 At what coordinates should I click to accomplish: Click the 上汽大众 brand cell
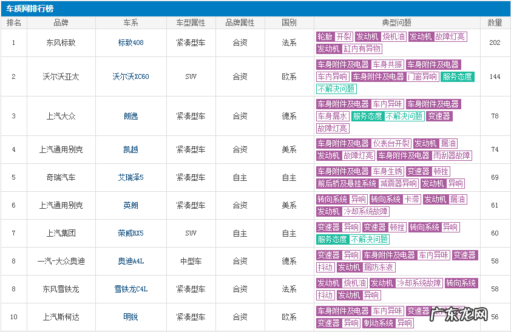pos(61,116)
